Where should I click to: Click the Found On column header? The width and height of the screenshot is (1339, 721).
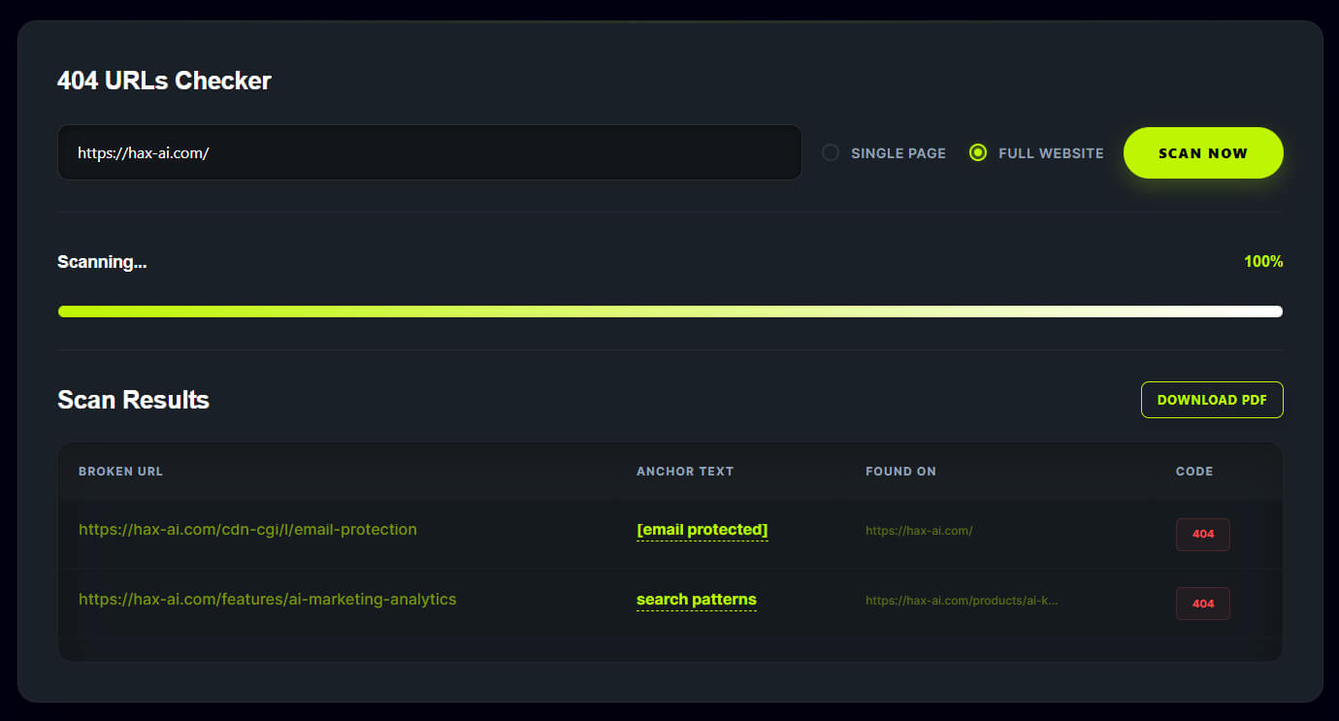click(x=900, y=472)
